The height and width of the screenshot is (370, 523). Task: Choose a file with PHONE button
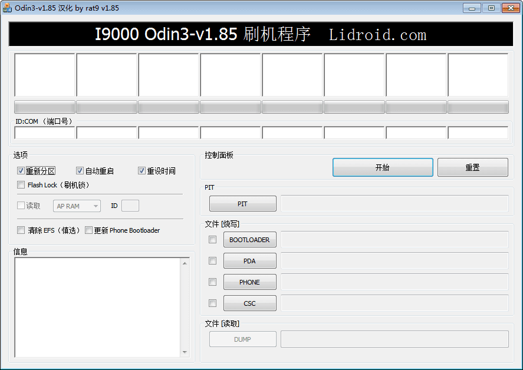click(x=250, y=282)
